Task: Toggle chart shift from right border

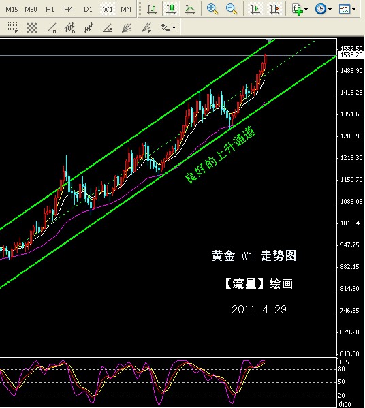Action: coord(274,9)
